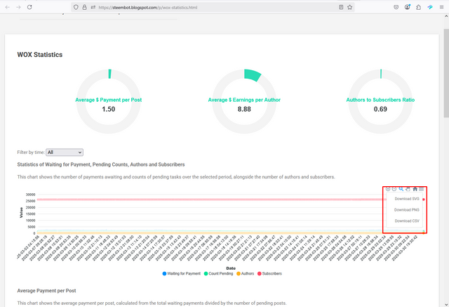Choose Download SVG from the chart menu
The width and height of the screenshot is (449, 307).
(407, 199)
